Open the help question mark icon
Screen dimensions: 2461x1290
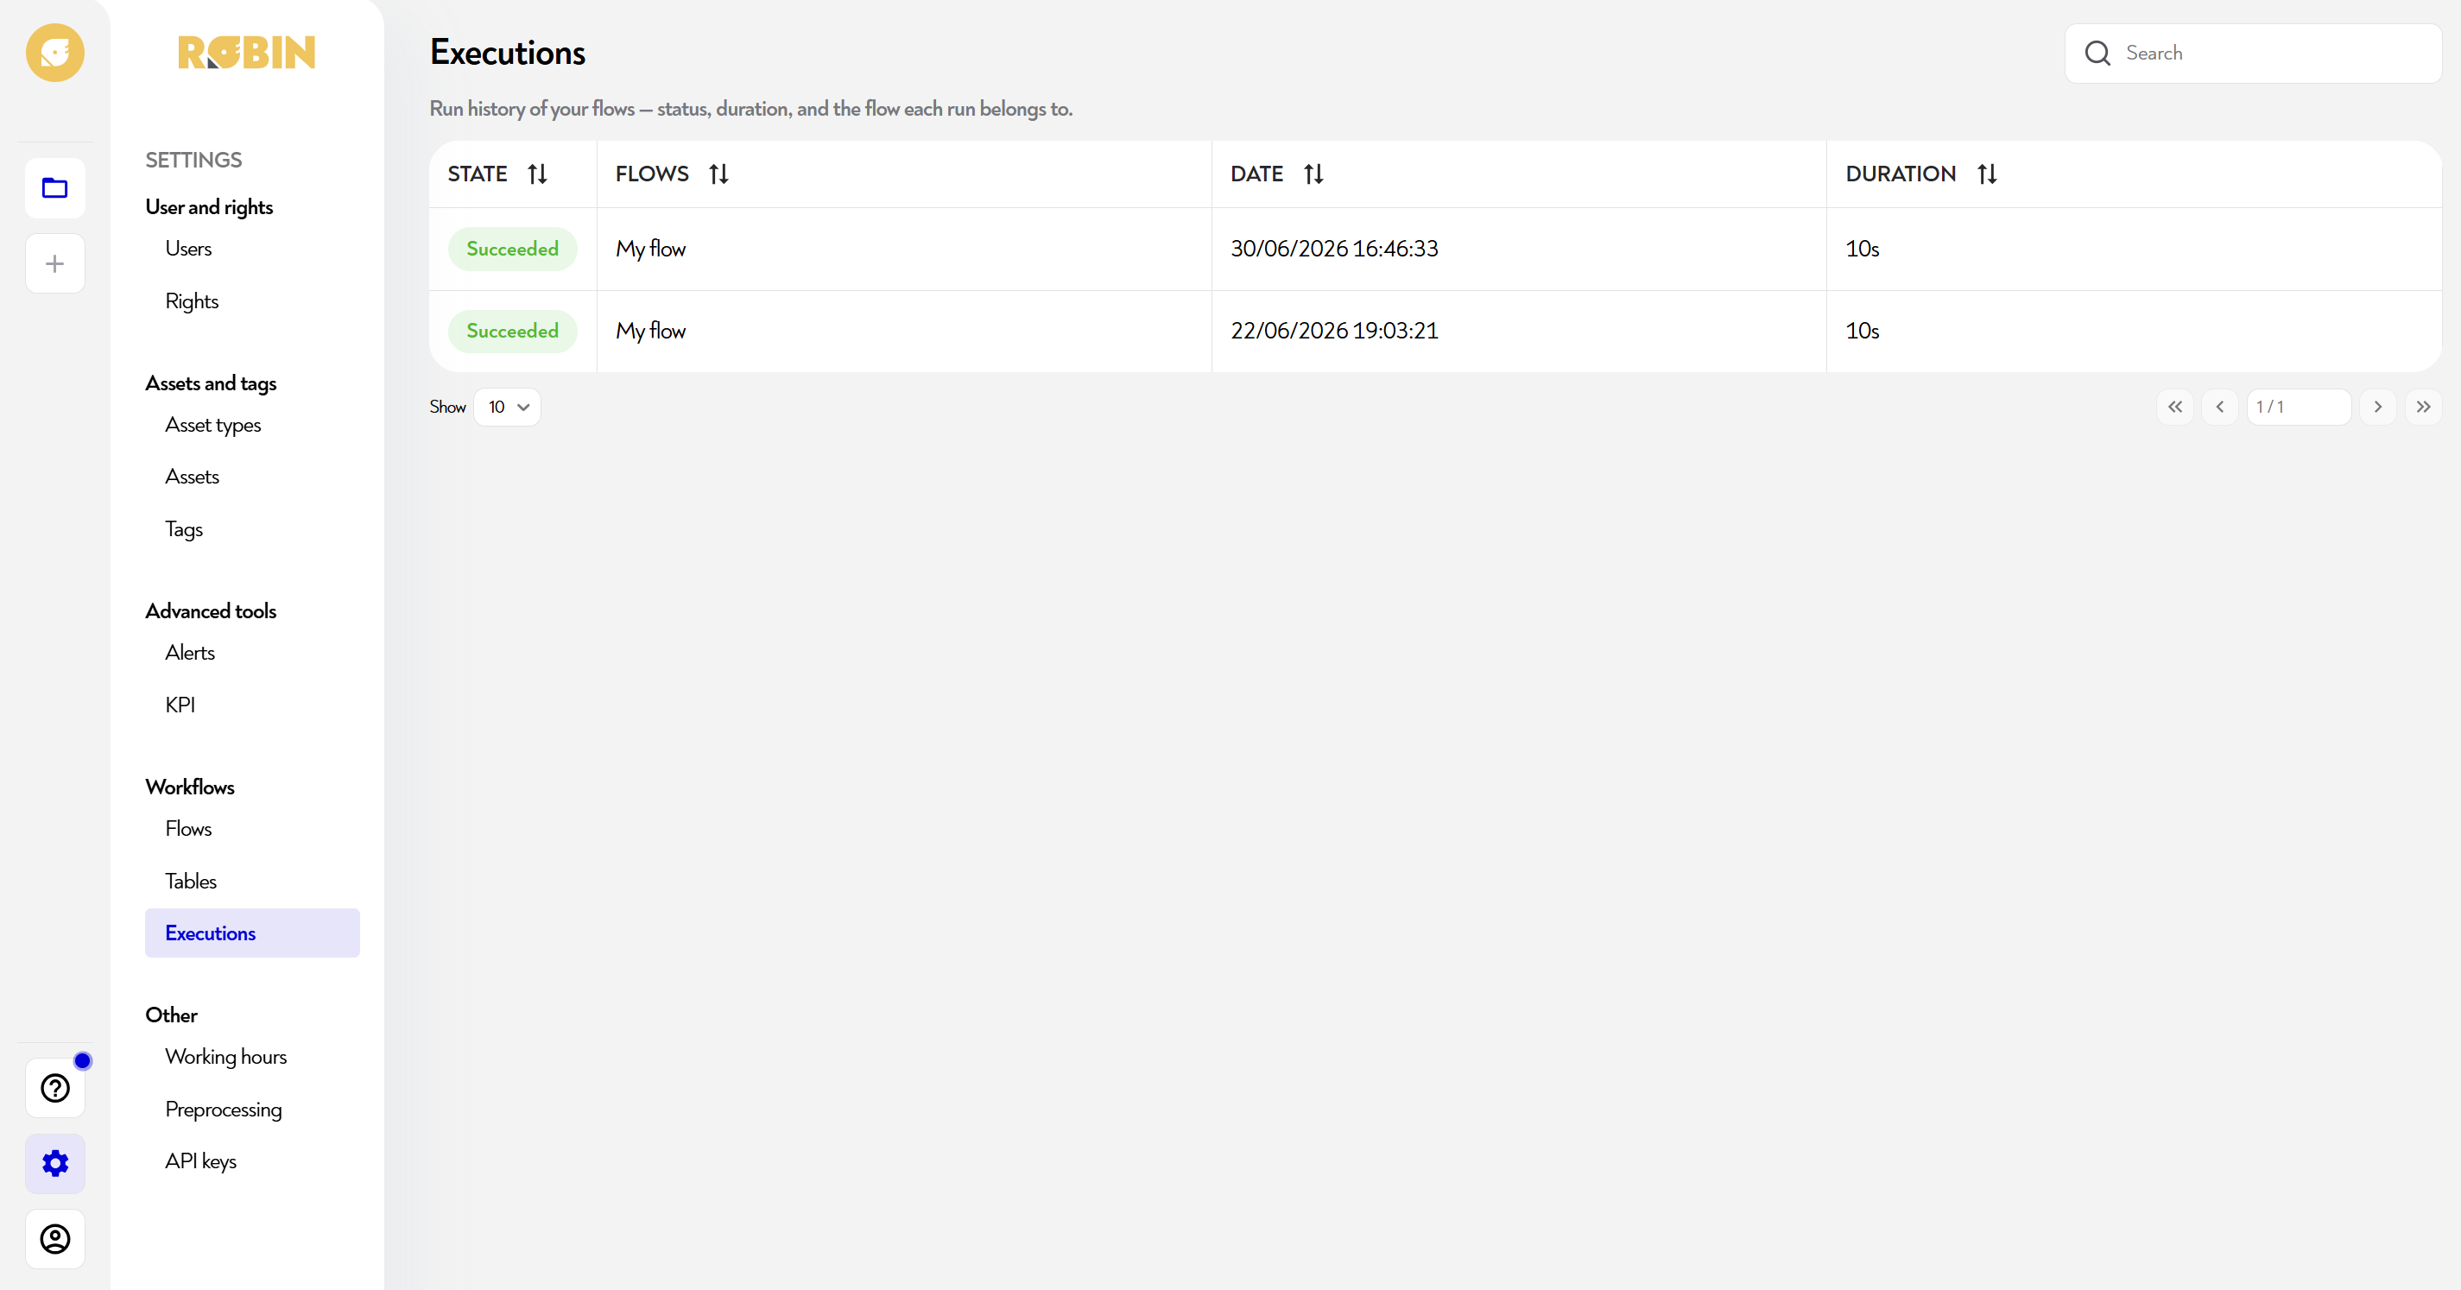tap(54, 1088)
